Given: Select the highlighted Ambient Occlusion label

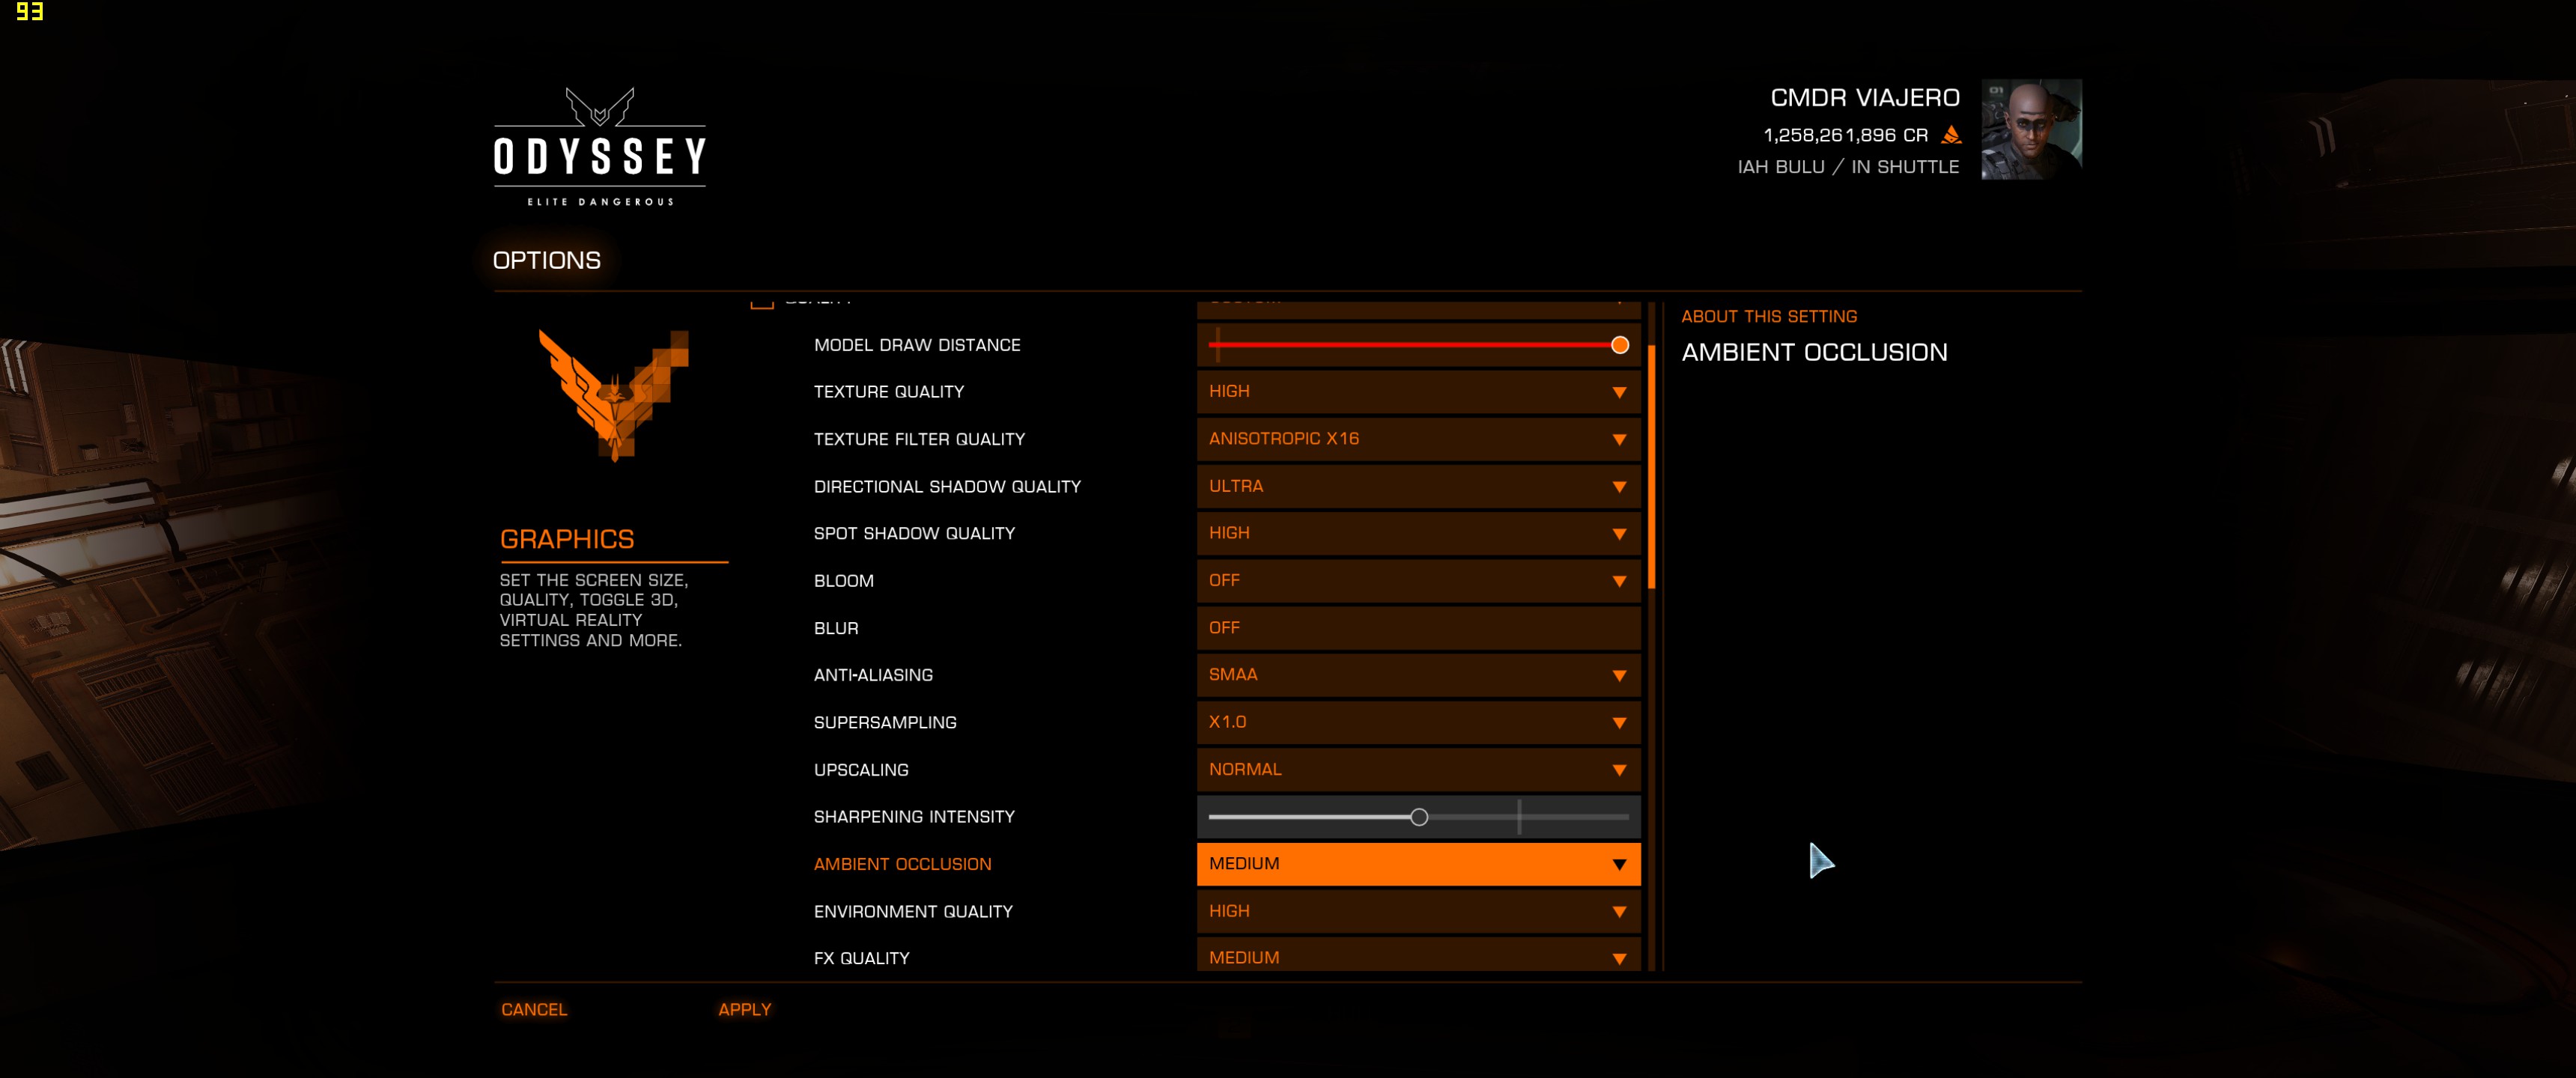Looking at the screenshot, I should [x=902, y=864].
